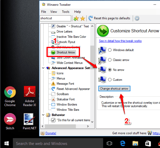Click the Wide Context Menus icon
The width and height of the screenshot is (160, 148).
coord(53,63)
